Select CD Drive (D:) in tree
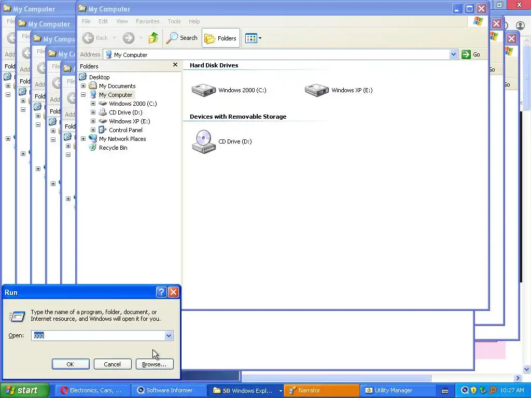This screenshot has height=398, width=531. 125,112
